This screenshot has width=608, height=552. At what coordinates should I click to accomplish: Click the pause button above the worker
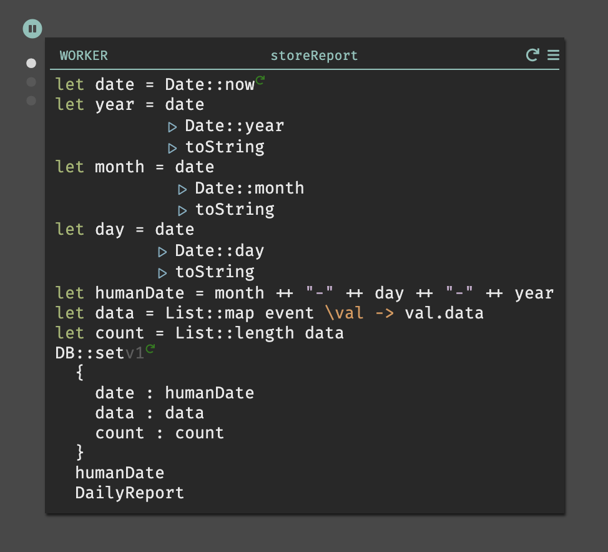tap(32, 29)
